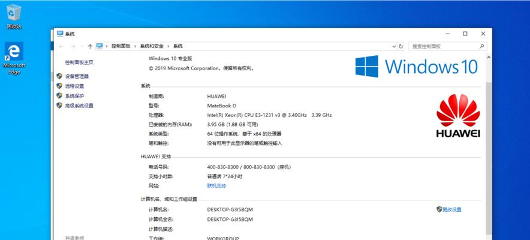Open the 联机支持 website link

pyautogui.click(x=216, y=186)
